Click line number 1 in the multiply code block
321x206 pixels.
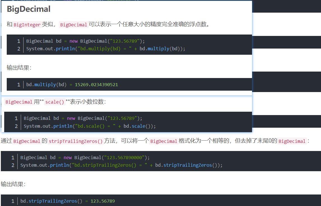tap(19, 41)
